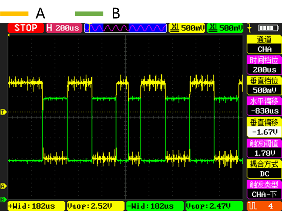Open the 时间档位 200us time base setting
This screenshot has height=211, width=282.
[x=264, y=65]
